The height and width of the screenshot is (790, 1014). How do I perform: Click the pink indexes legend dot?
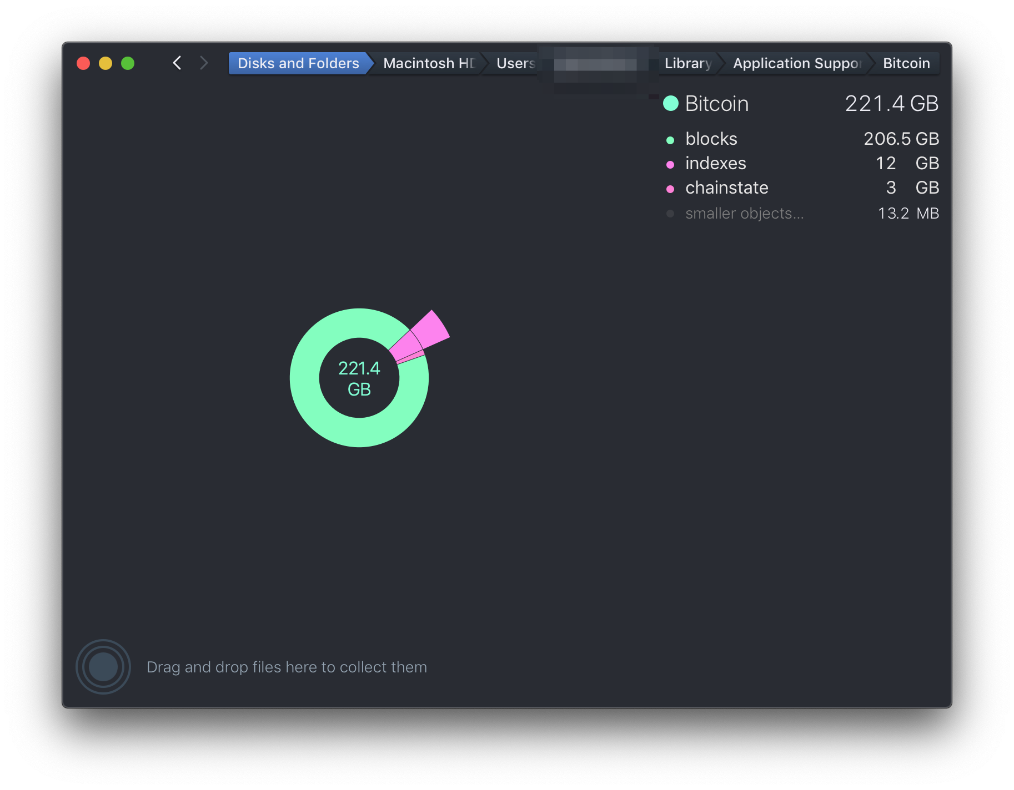click(671, 164)
